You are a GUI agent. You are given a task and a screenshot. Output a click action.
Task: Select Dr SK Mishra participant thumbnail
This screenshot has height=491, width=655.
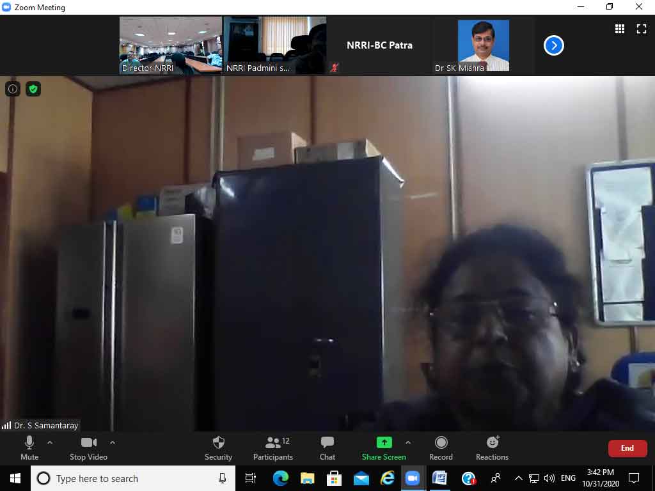pos(484,45)
